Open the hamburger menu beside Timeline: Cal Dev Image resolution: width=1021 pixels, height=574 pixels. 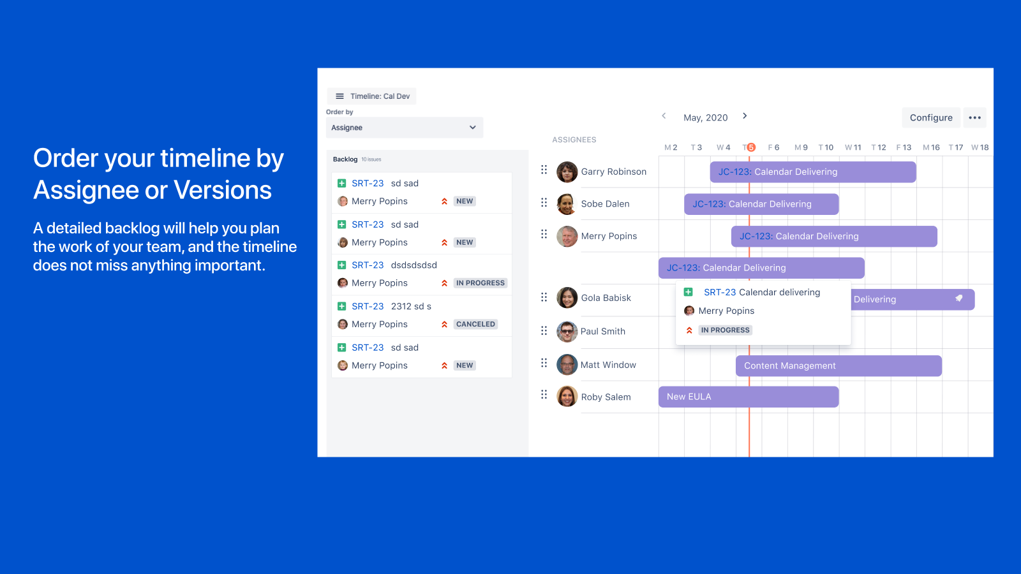click(339, 96)
